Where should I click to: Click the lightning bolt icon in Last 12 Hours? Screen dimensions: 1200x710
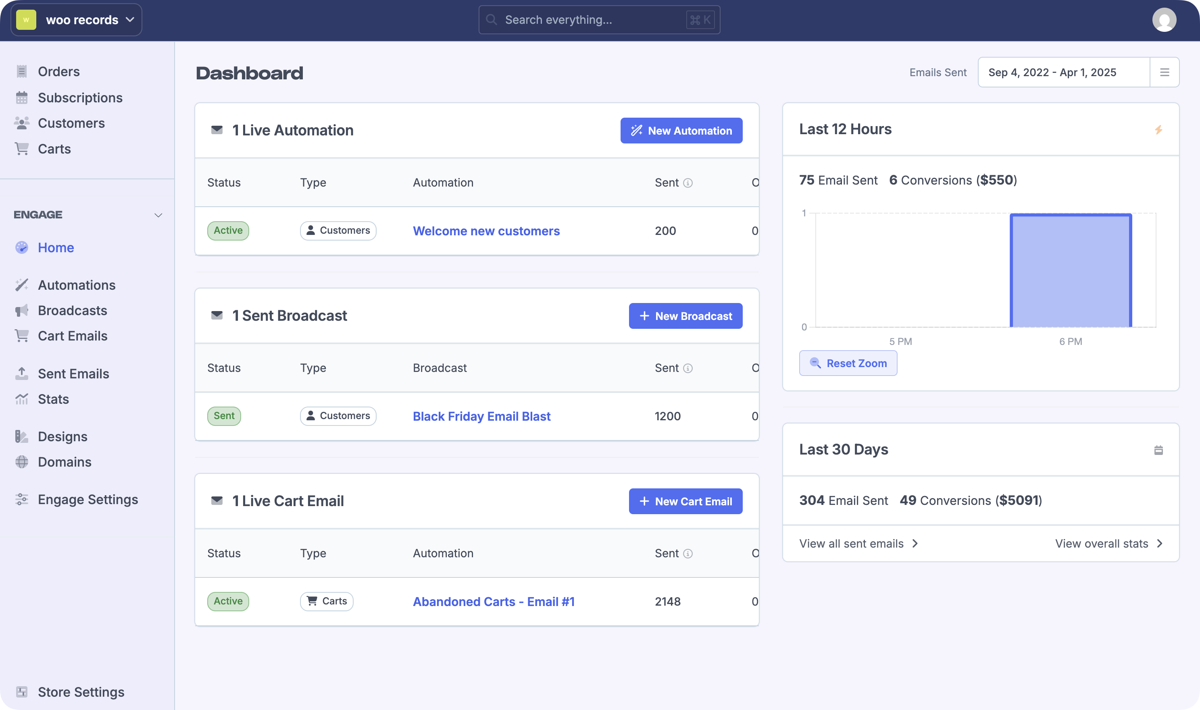pos(1158,130)
